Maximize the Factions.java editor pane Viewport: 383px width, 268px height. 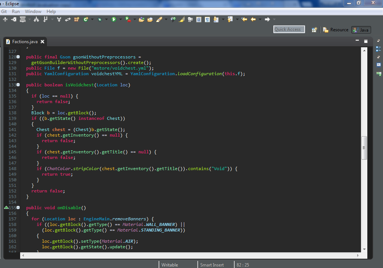(x=365, y=41)
